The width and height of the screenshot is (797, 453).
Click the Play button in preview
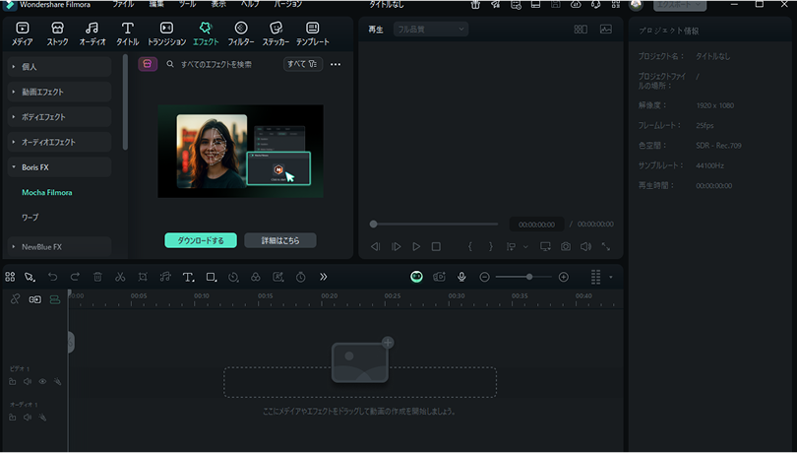(x=416, y=247)
